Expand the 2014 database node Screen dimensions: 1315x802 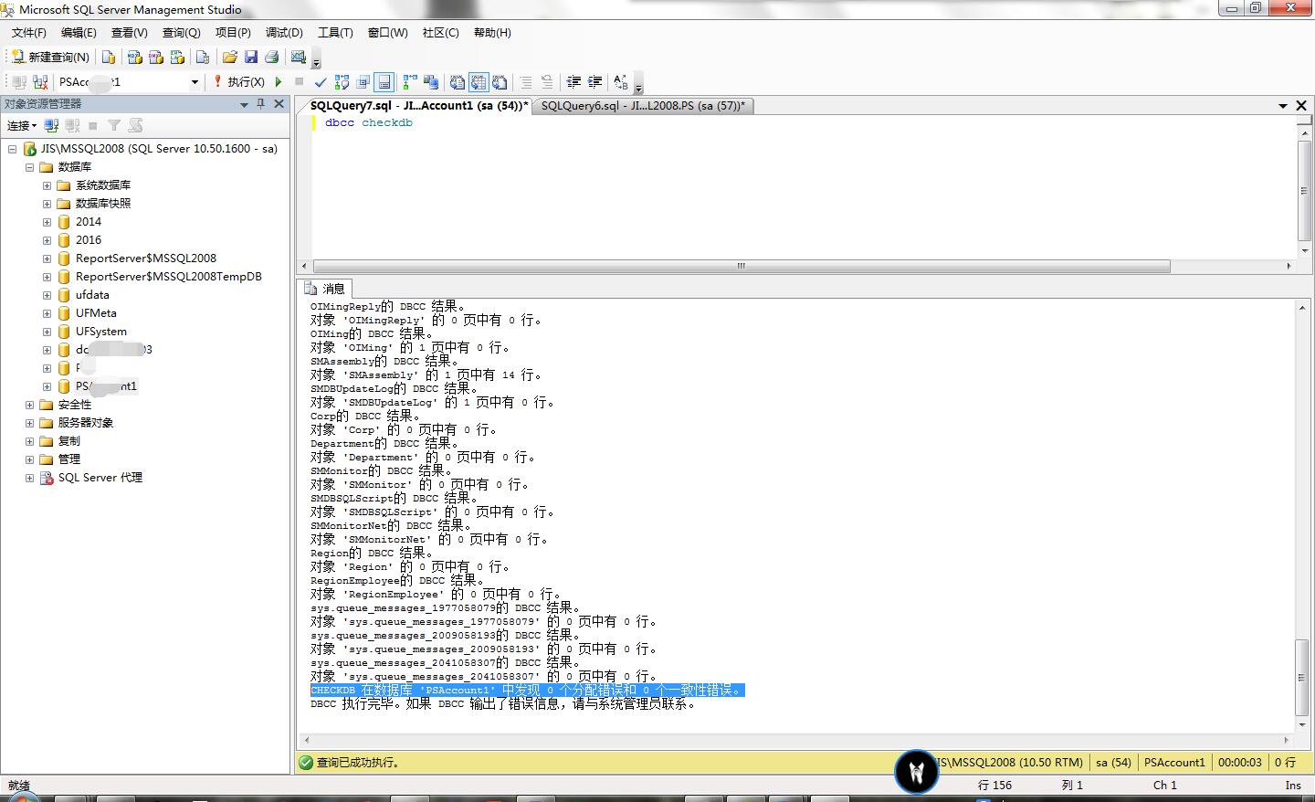click(47, 222)
